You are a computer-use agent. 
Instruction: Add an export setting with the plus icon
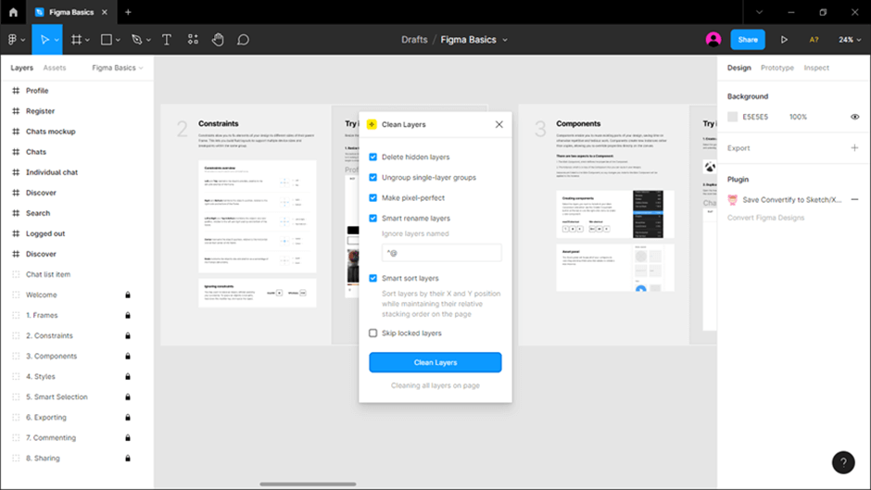(x=854, y=148)
